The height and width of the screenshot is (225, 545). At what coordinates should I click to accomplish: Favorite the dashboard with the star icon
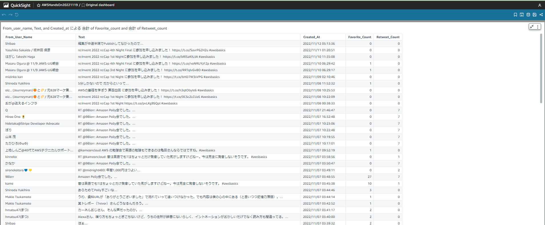point(39,5)
